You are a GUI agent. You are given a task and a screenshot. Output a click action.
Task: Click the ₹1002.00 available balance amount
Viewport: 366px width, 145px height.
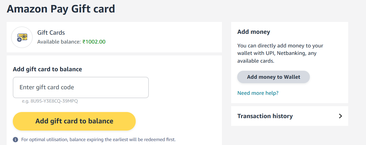point(94,42)
